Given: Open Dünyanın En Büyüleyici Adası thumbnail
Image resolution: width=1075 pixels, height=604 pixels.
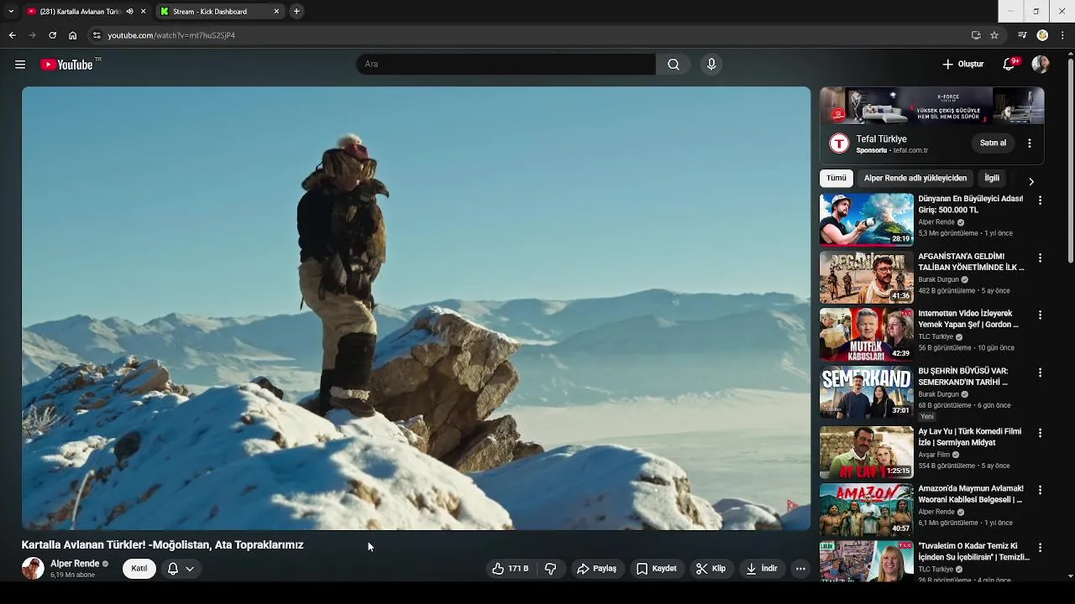Looking at the screenshot, I should click(867, 219).
